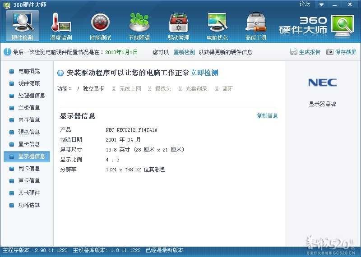This screenshot has height=257, width=361.
Task: Click the 立即检测 link
Action: 204,73
